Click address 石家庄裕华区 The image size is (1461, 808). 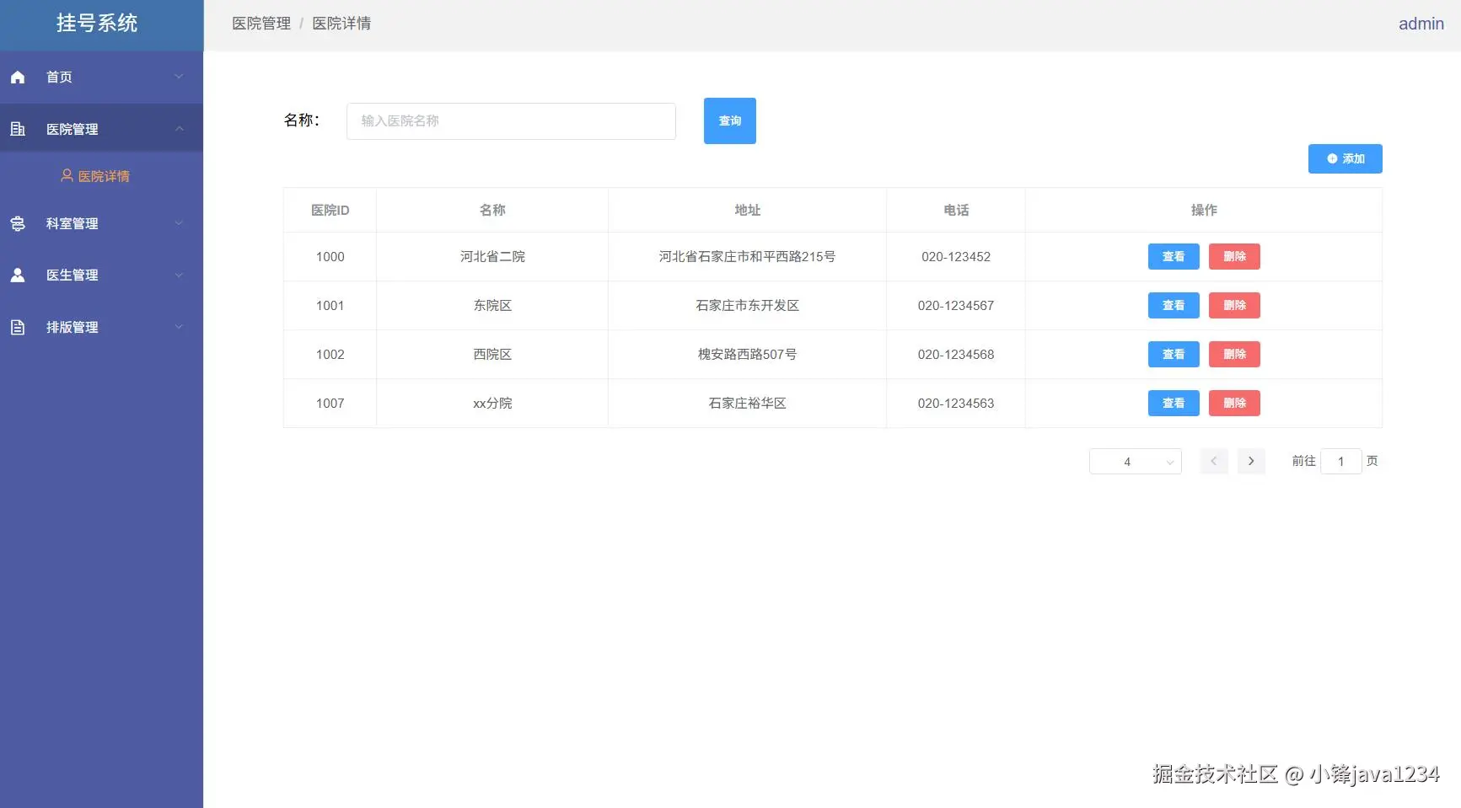pyautogui.click(x=748, y=404)
